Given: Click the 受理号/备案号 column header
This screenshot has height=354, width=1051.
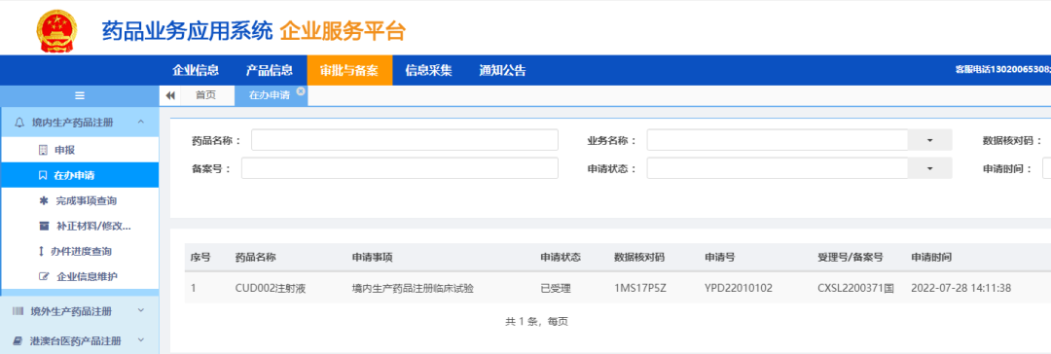Looking at the screenshot, I should tap(851, 257).
